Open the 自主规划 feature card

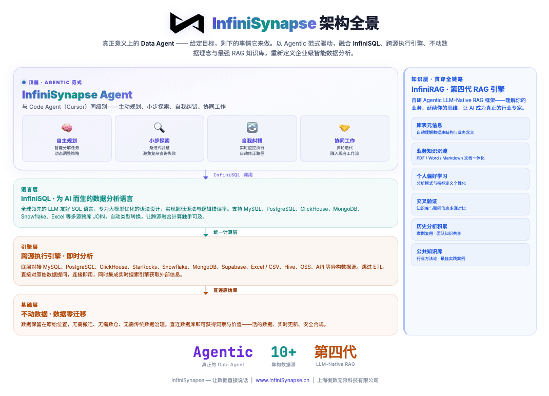click(x=67, y=138)
